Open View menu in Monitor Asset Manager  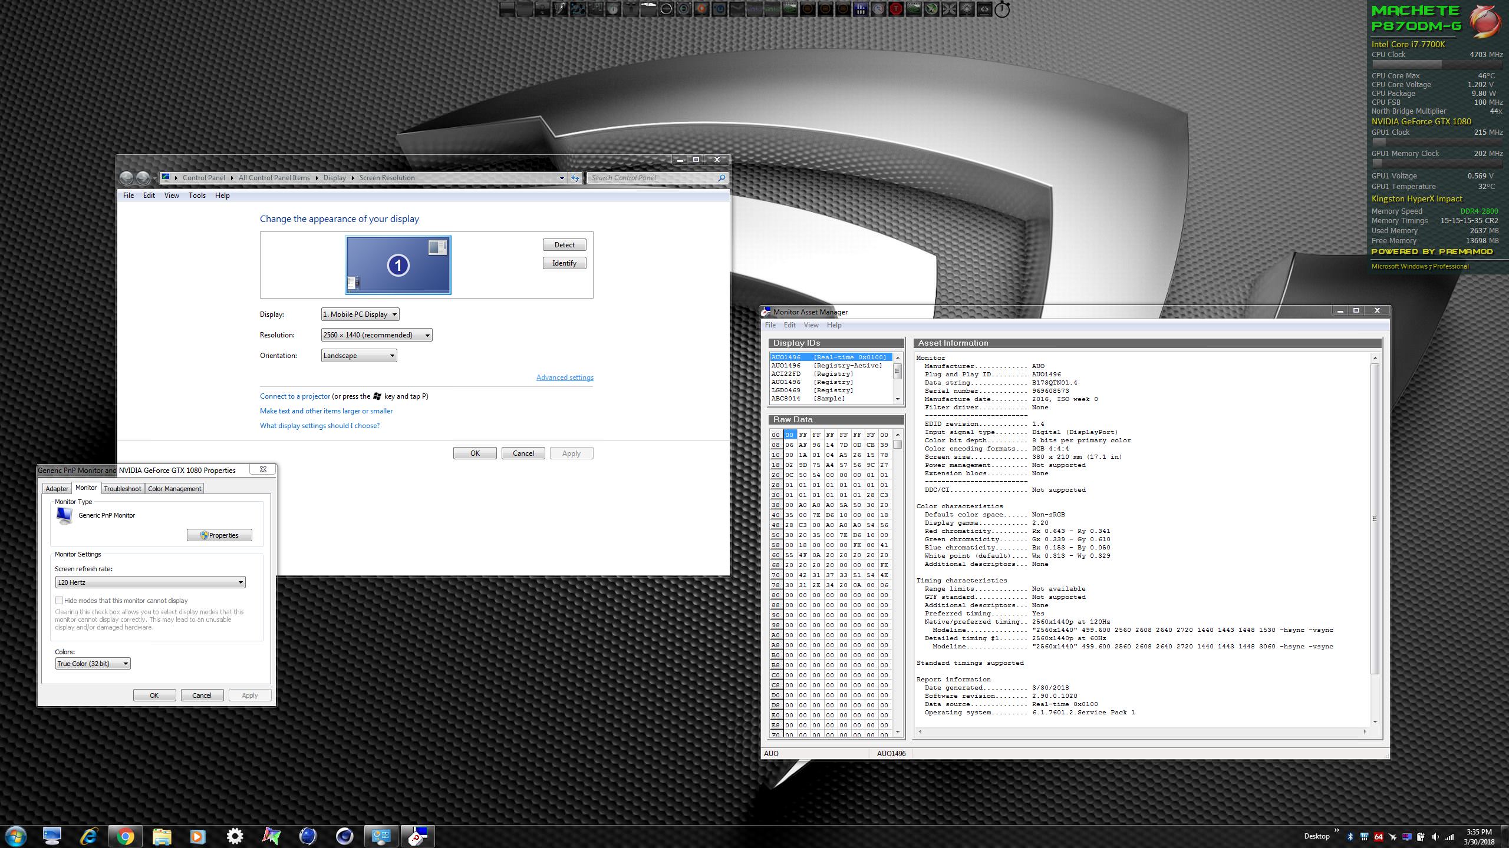[811, 325]
